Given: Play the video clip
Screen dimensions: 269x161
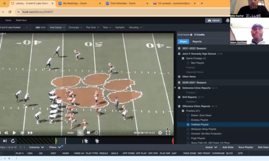Looking at the screenshot, I should click(14, 133).
